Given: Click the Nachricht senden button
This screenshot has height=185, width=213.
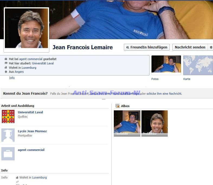Looking at the screenshot, I should coord(190,47).
